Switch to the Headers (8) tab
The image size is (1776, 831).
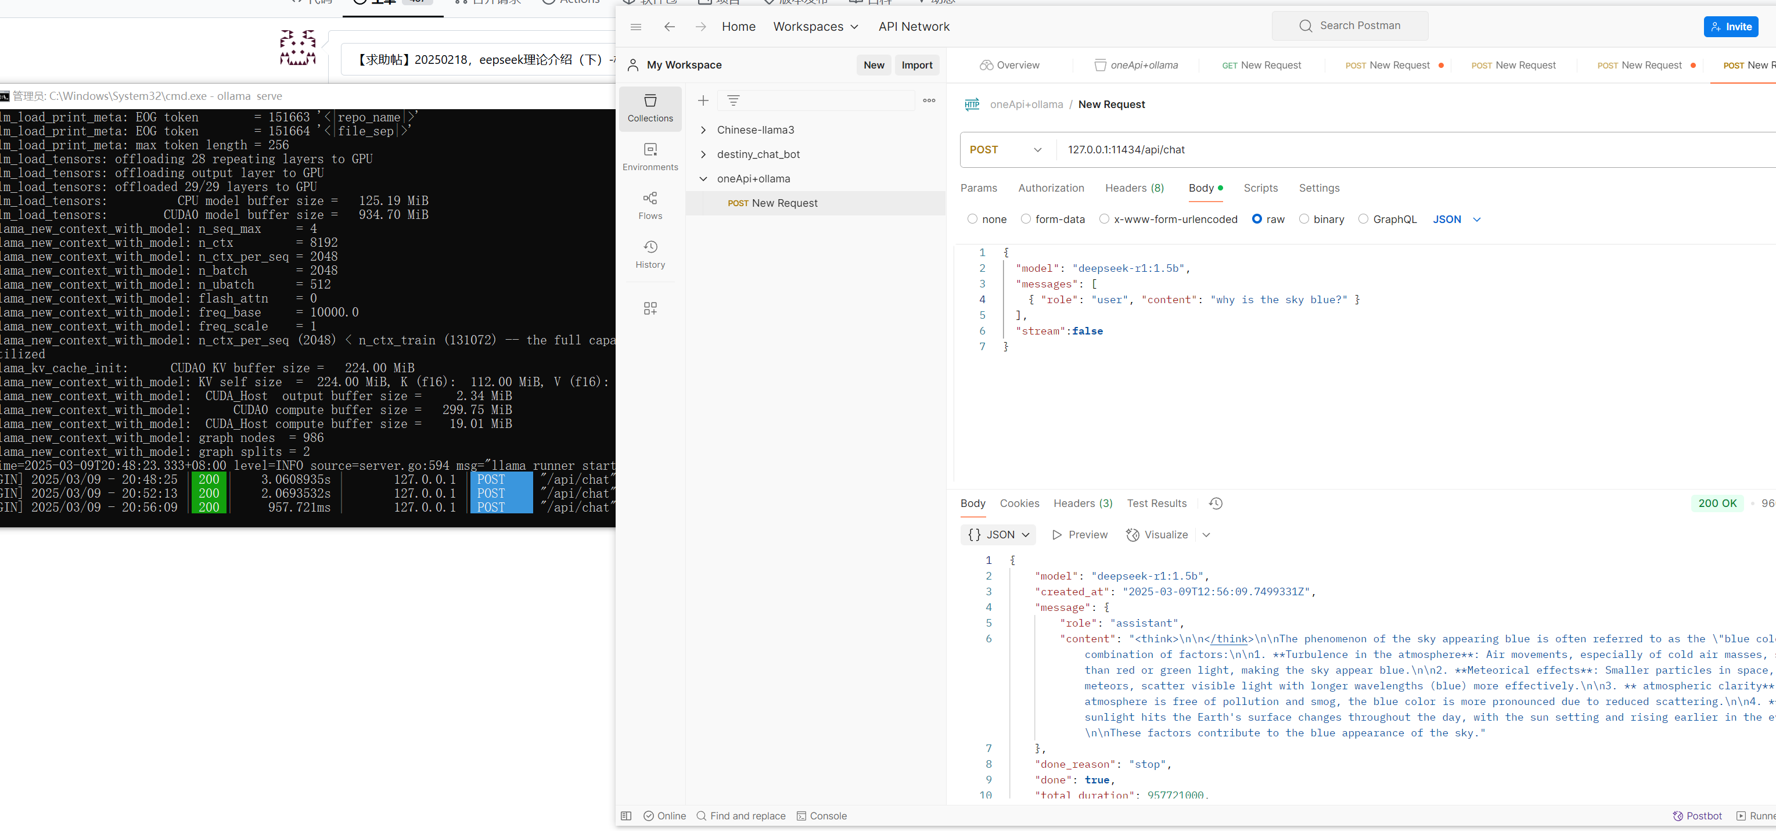point(1134,188)
